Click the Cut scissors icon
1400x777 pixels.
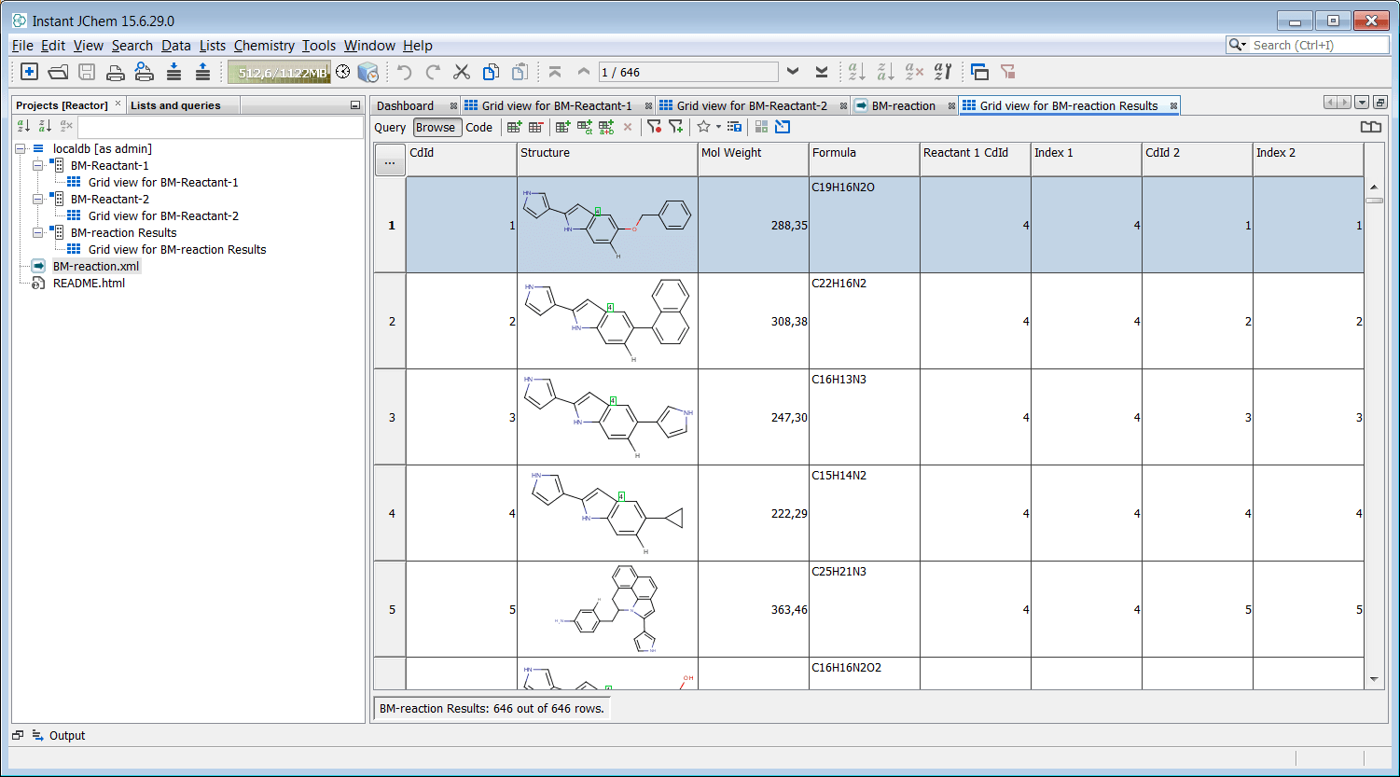(461, 72)
